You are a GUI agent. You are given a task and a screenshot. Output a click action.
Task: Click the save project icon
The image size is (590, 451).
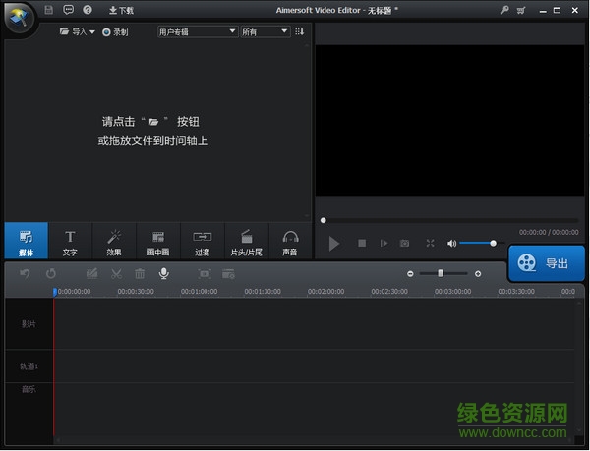tap(48, 10)
